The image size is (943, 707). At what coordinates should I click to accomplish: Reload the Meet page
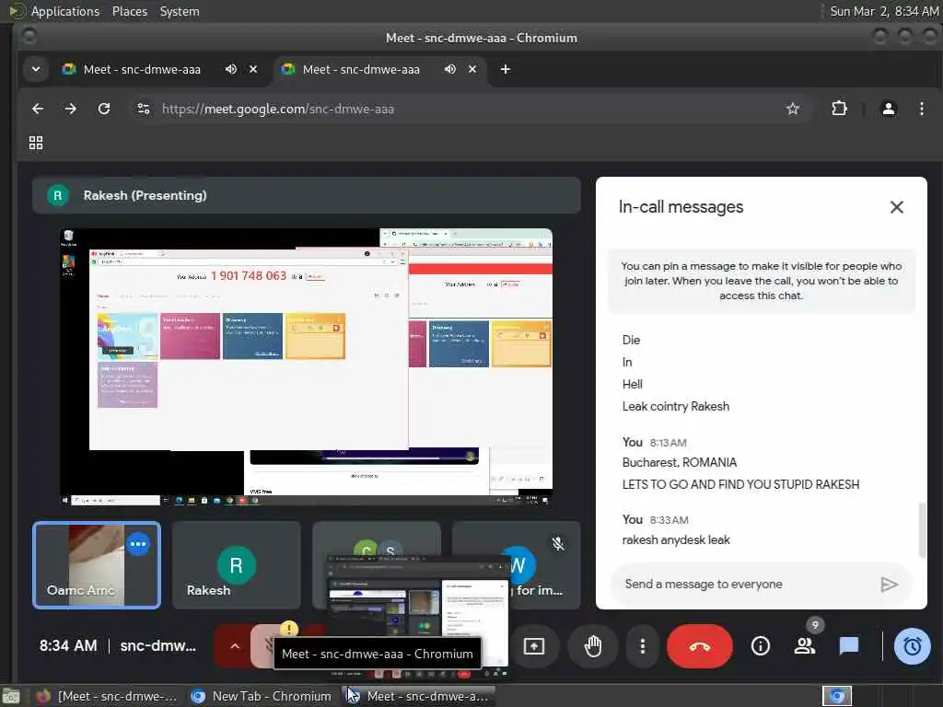pyautogui.click(x=104, y=109)
